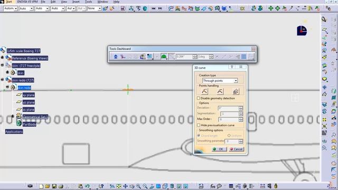This screenshot has height=190, width=338.
Task: Click Cancel in the 3D curve dialog
Action: 236,149
